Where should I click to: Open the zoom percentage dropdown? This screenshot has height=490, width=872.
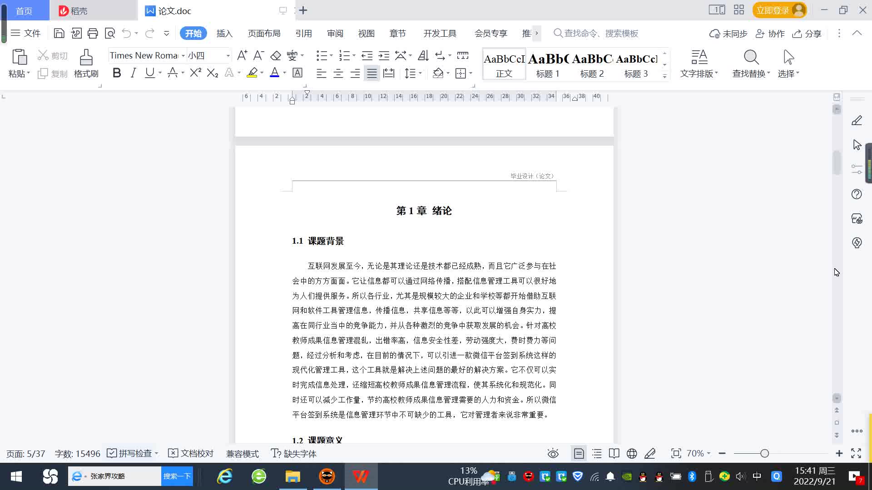pos(699,454)
